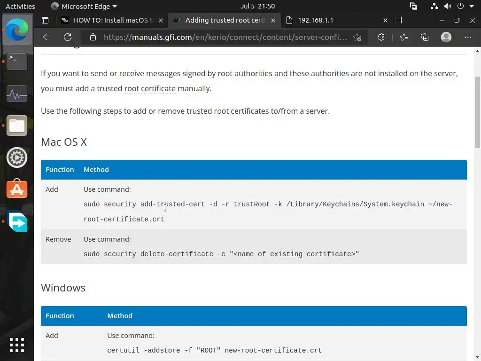Close the 192.168.1.1 tab
Screen dimensions: 481x361
[386, 20]
